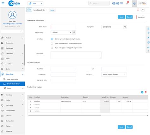150x135 pixels.
Task: Expand the Activities sidebar menu
Action: pos(23,95)
